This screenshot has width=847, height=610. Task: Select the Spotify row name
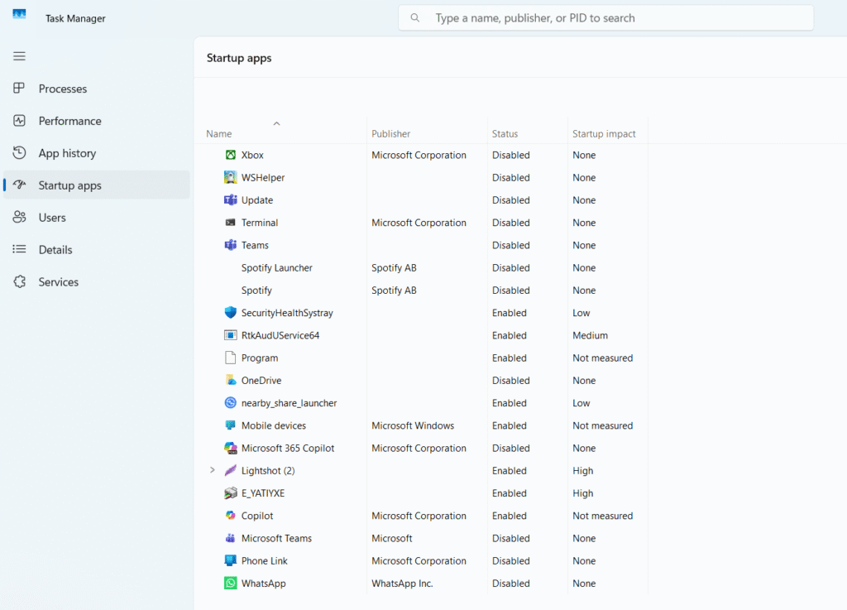tap(256, 291)
